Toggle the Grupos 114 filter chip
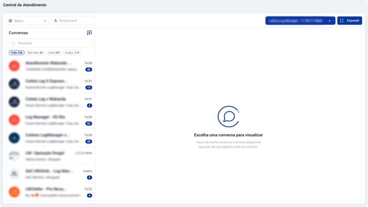This screenshot has height=207, width=368. 72,53
